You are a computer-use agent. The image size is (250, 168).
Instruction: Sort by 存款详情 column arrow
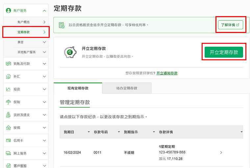coord(241,132)
